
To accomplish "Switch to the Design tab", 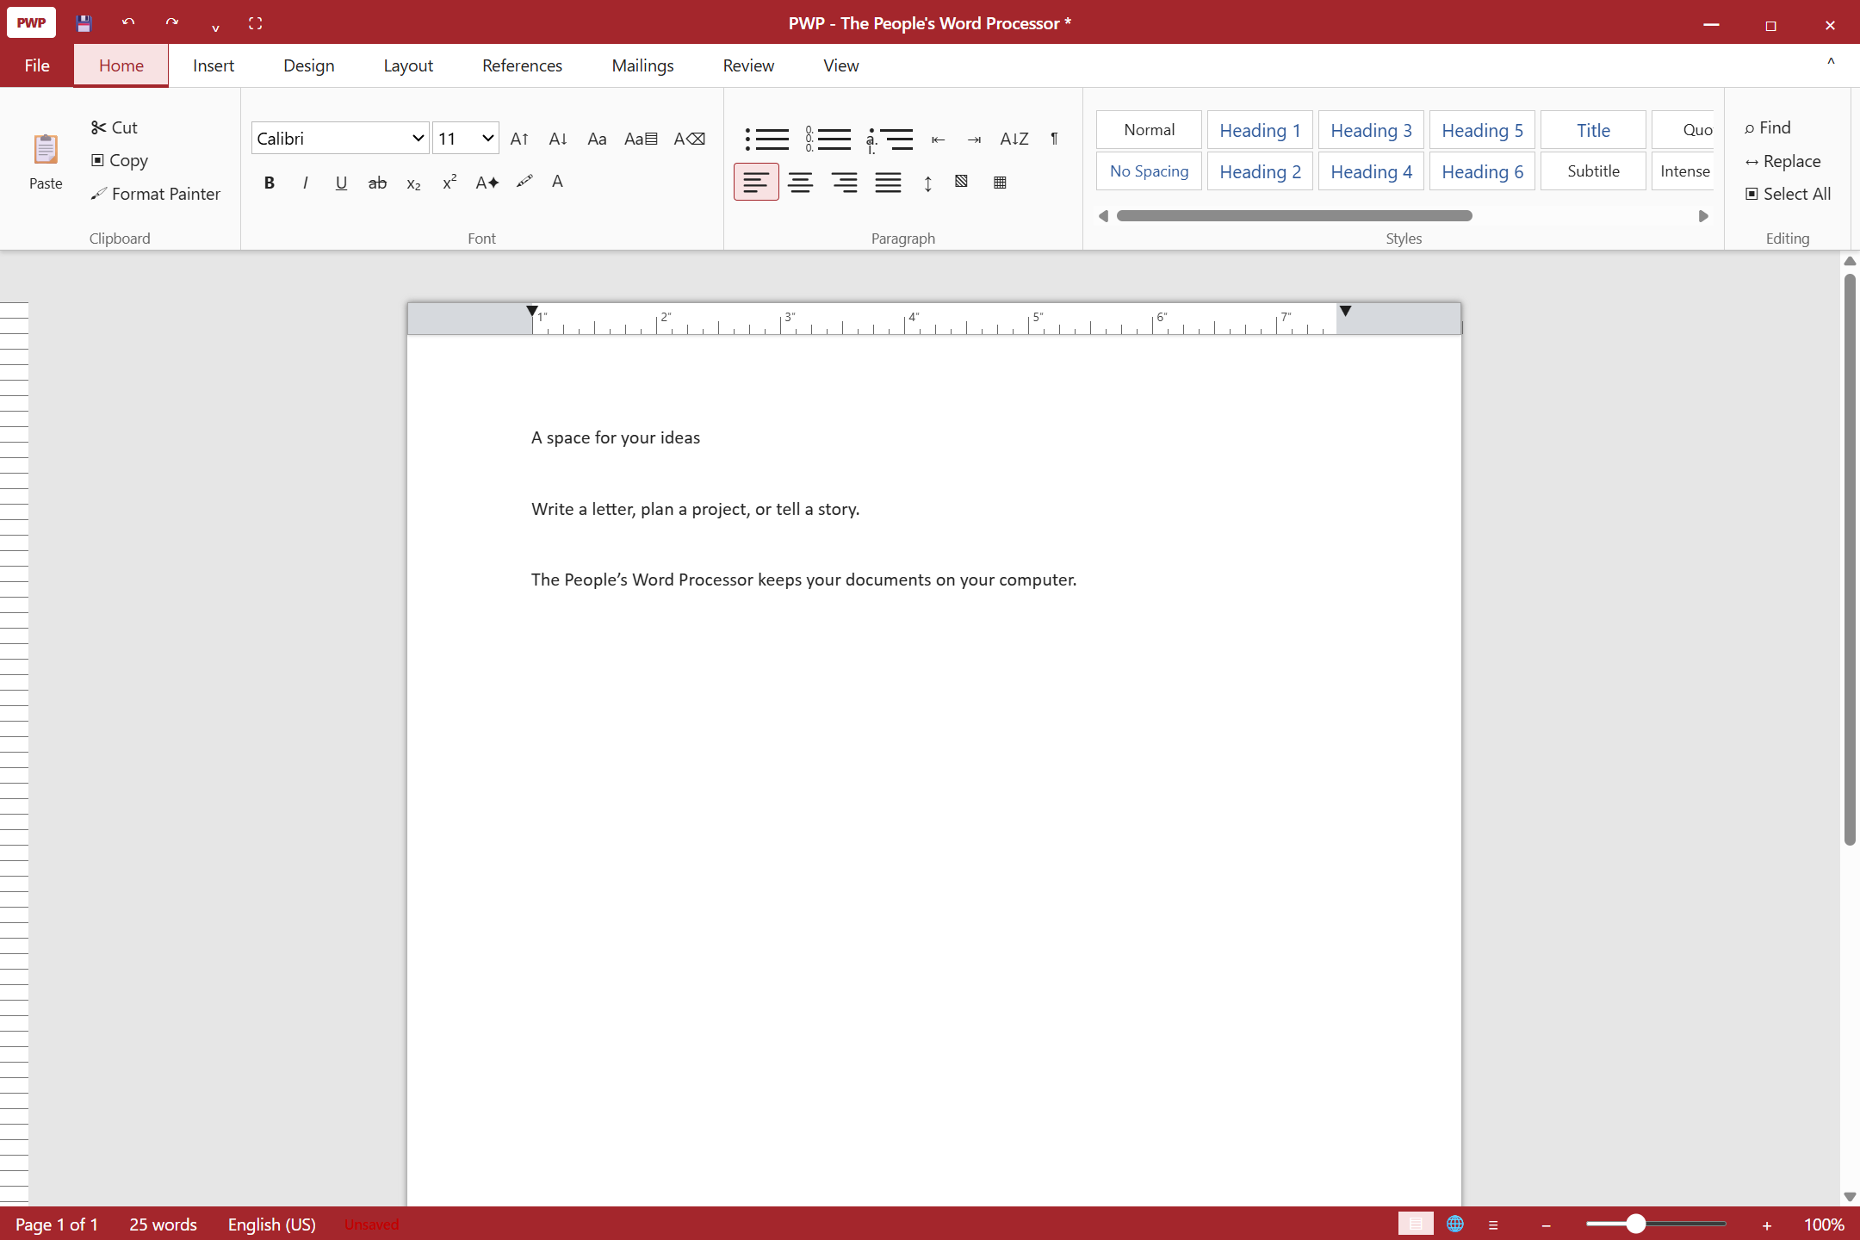I will (x=309, y=65).
